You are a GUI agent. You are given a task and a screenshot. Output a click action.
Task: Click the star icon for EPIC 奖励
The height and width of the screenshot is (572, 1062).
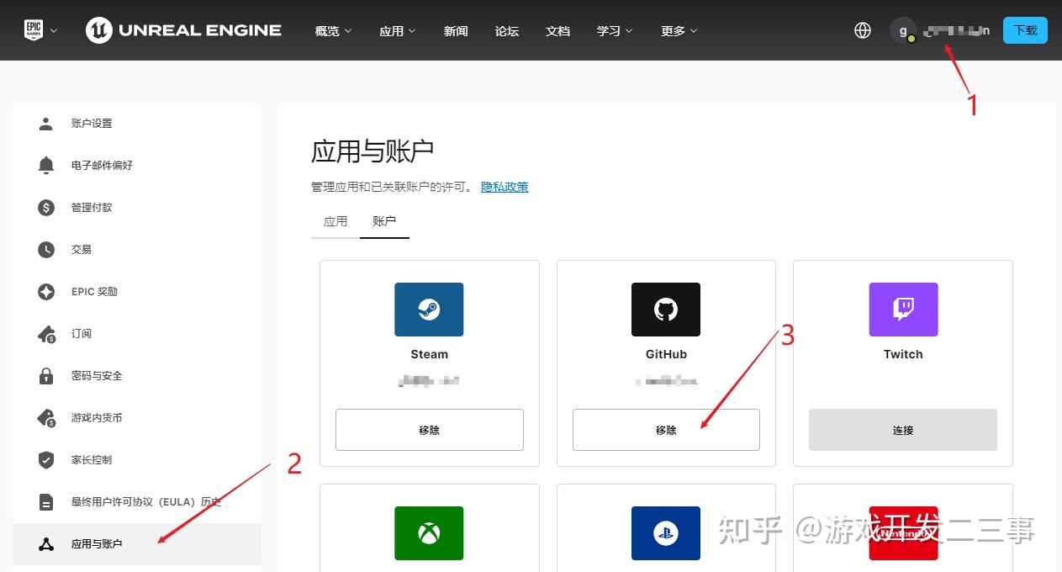(46, 292)
